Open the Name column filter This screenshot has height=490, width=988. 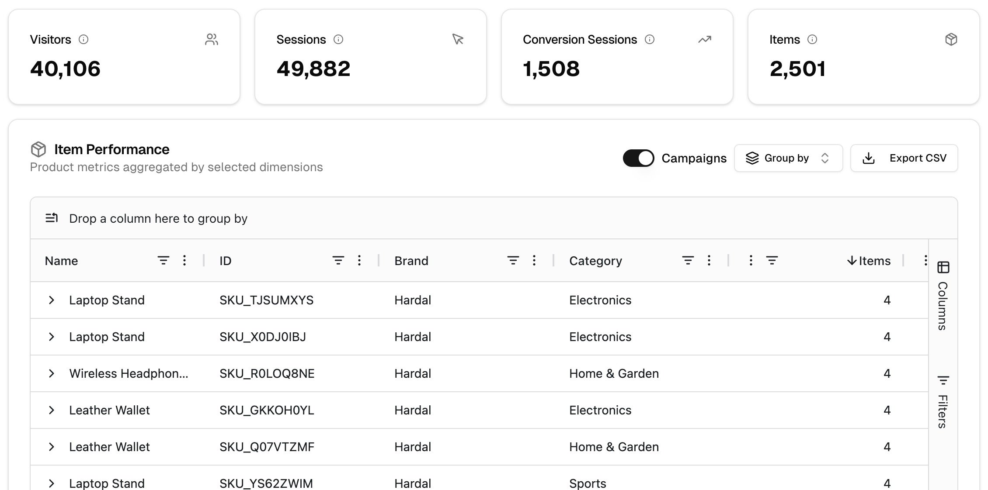tap(164, 261)
